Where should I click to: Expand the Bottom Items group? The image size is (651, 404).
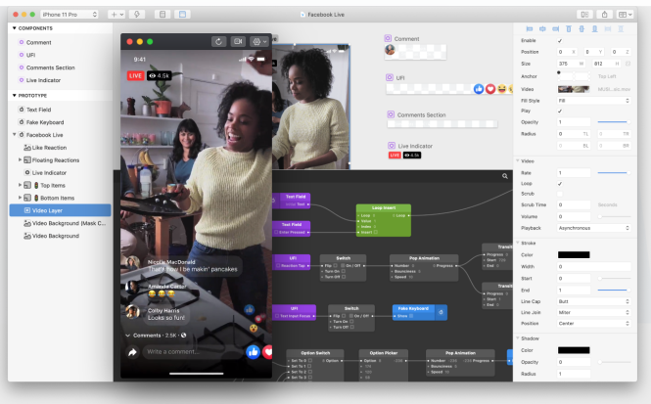point(20,198)
